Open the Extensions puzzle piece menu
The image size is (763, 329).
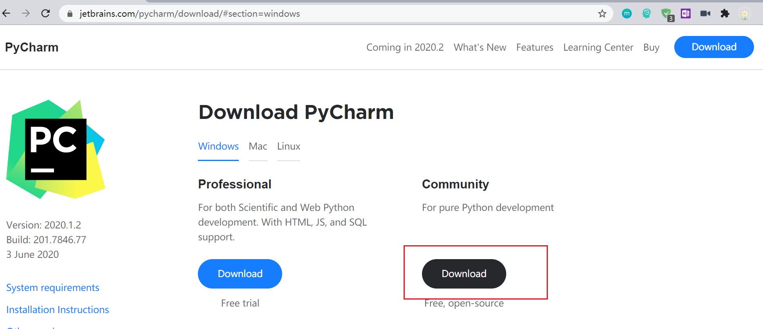(x=725, y=13)
